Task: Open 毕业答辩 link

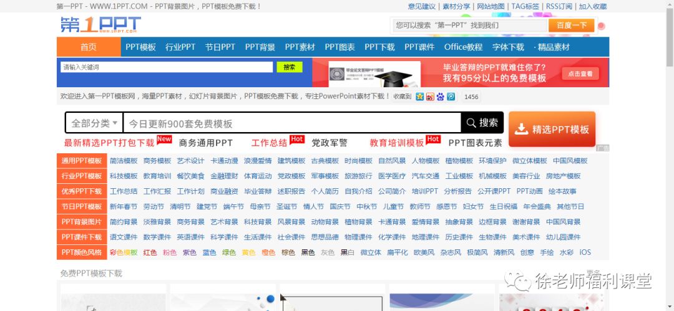Action: (x=258, y=191)
